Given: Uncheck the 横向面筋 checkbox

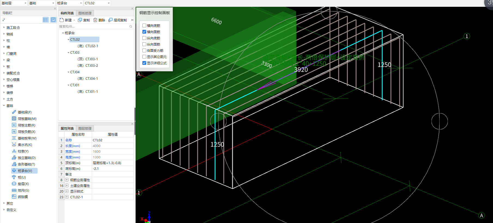Looking at the screenshot, I should (x=144, y=32).
